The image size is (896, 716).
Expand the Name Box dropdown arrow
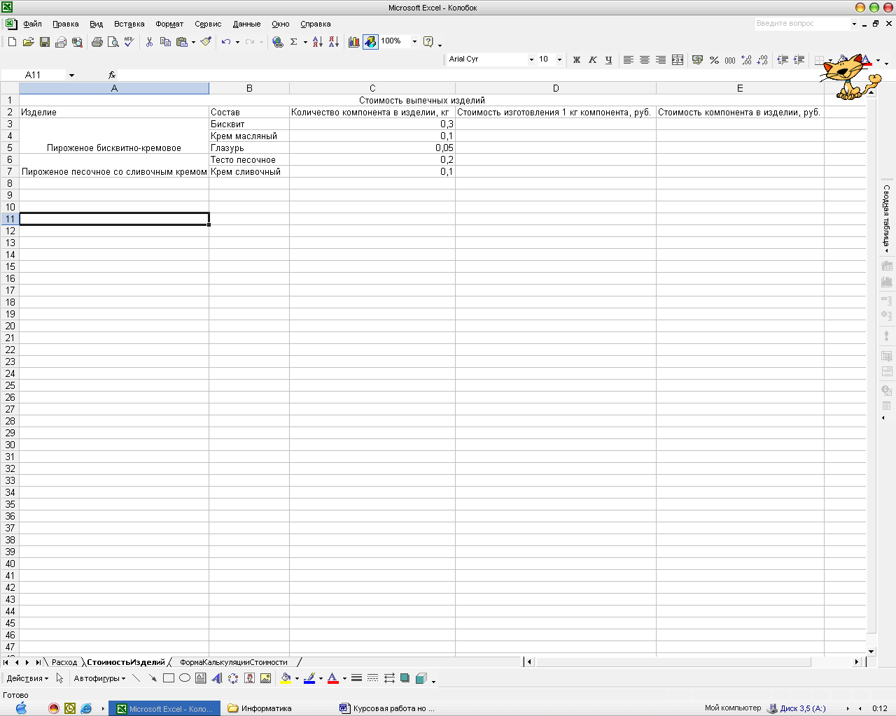click(x=71, y=75)
